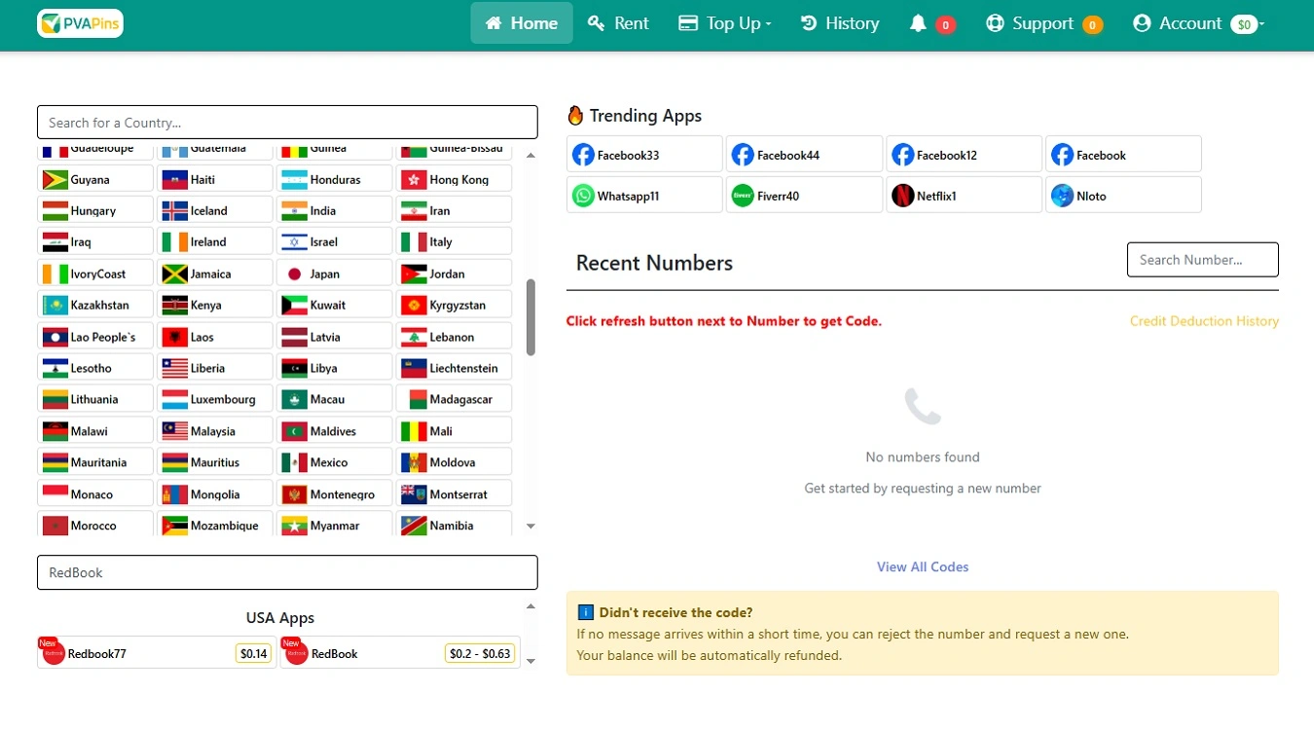
Task: Open the Account dropdown menu
Action: click(1198, 23)
